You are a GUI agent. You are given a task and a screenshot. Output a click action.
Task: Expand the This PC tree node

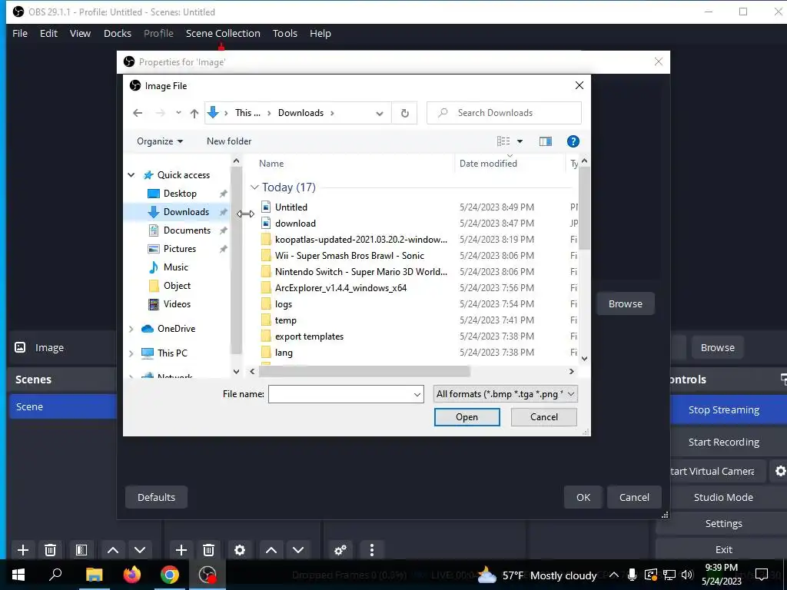point(131,353)
